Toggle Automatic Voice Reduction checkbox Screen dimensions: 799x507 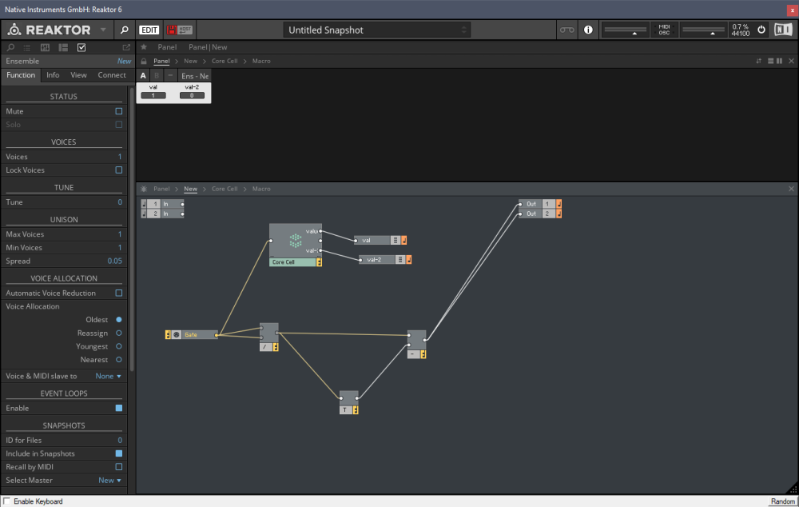(x=119, y=293)
